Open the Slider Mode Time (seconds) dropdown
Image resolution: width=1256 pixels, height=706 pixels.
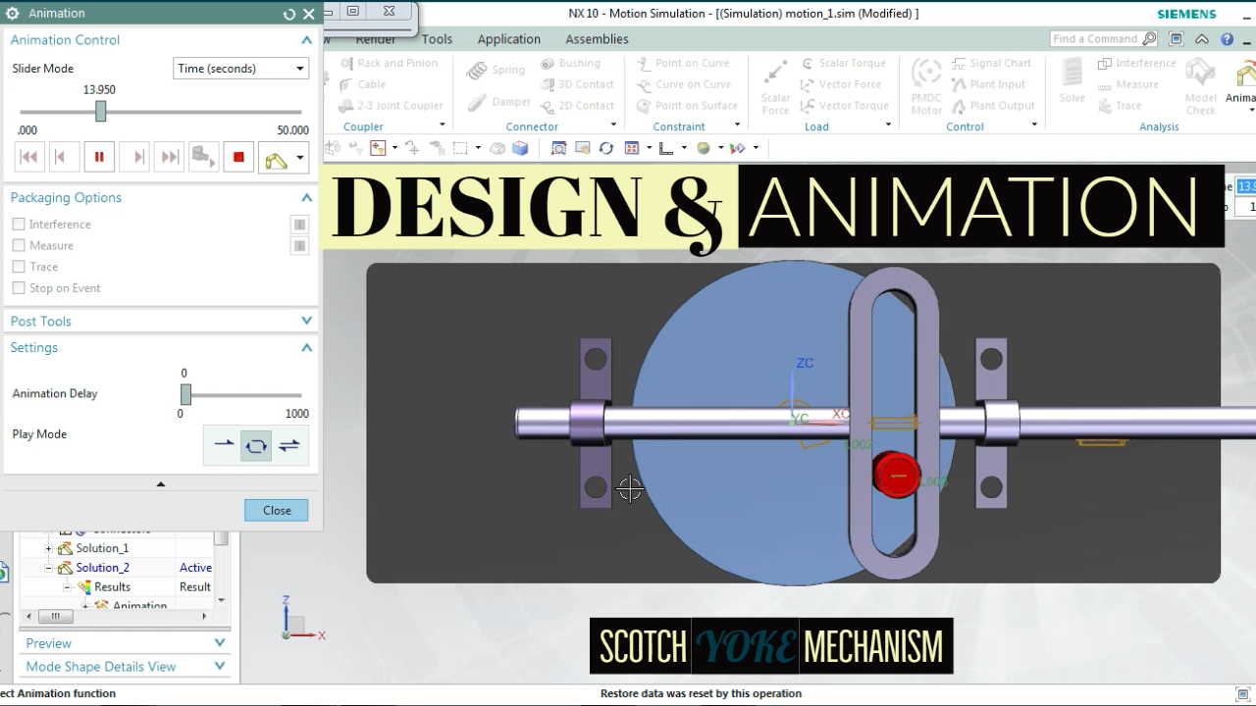click(241, 69)
